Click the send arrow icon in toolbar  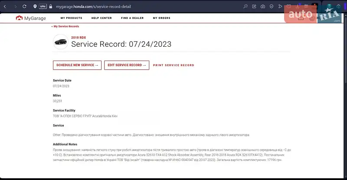click(280, 6)
